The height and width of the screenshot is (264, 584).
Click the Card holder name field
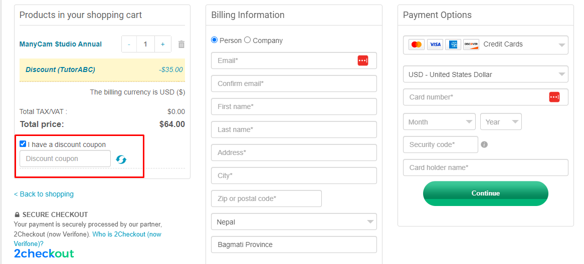[x=486, y=167]
